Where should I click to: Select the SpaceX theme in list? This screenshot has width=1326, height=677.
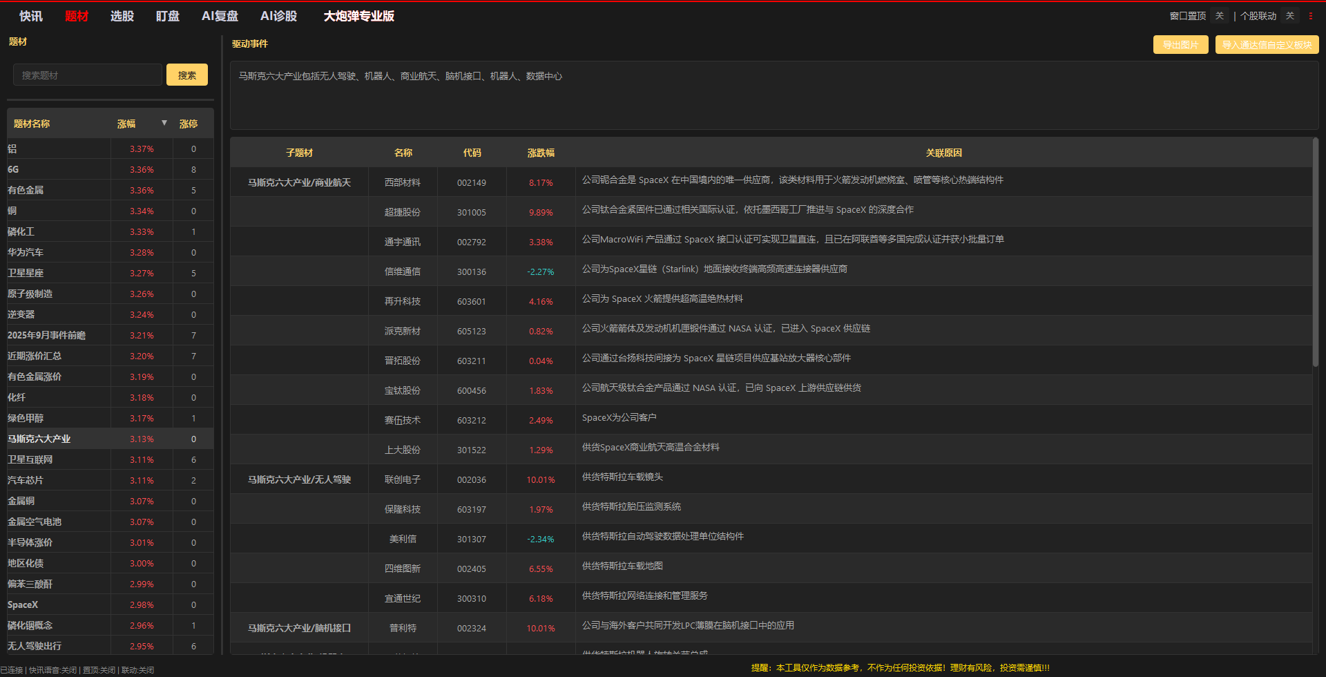23,604
